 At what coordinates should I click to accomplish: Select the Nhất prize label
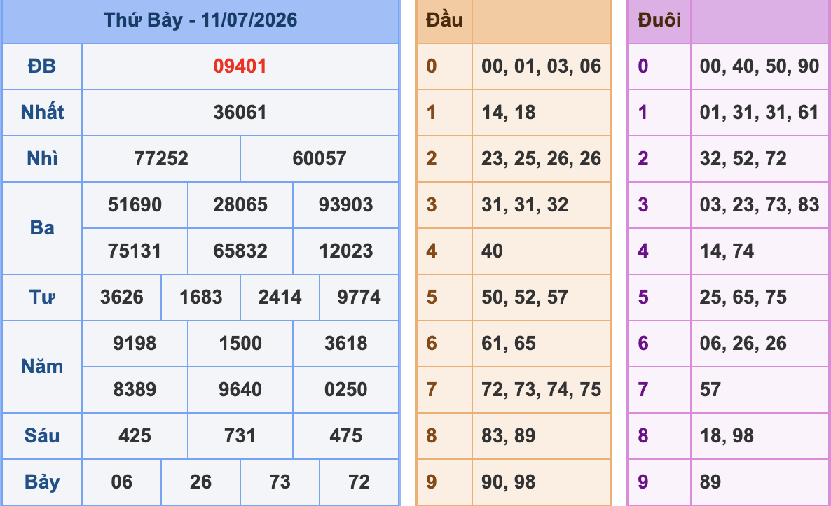(42, 112)
